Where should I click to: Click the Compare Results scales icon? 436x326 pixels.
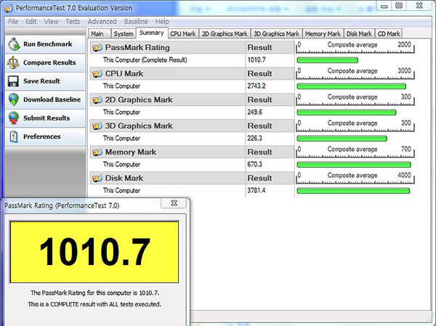[13, 62]
